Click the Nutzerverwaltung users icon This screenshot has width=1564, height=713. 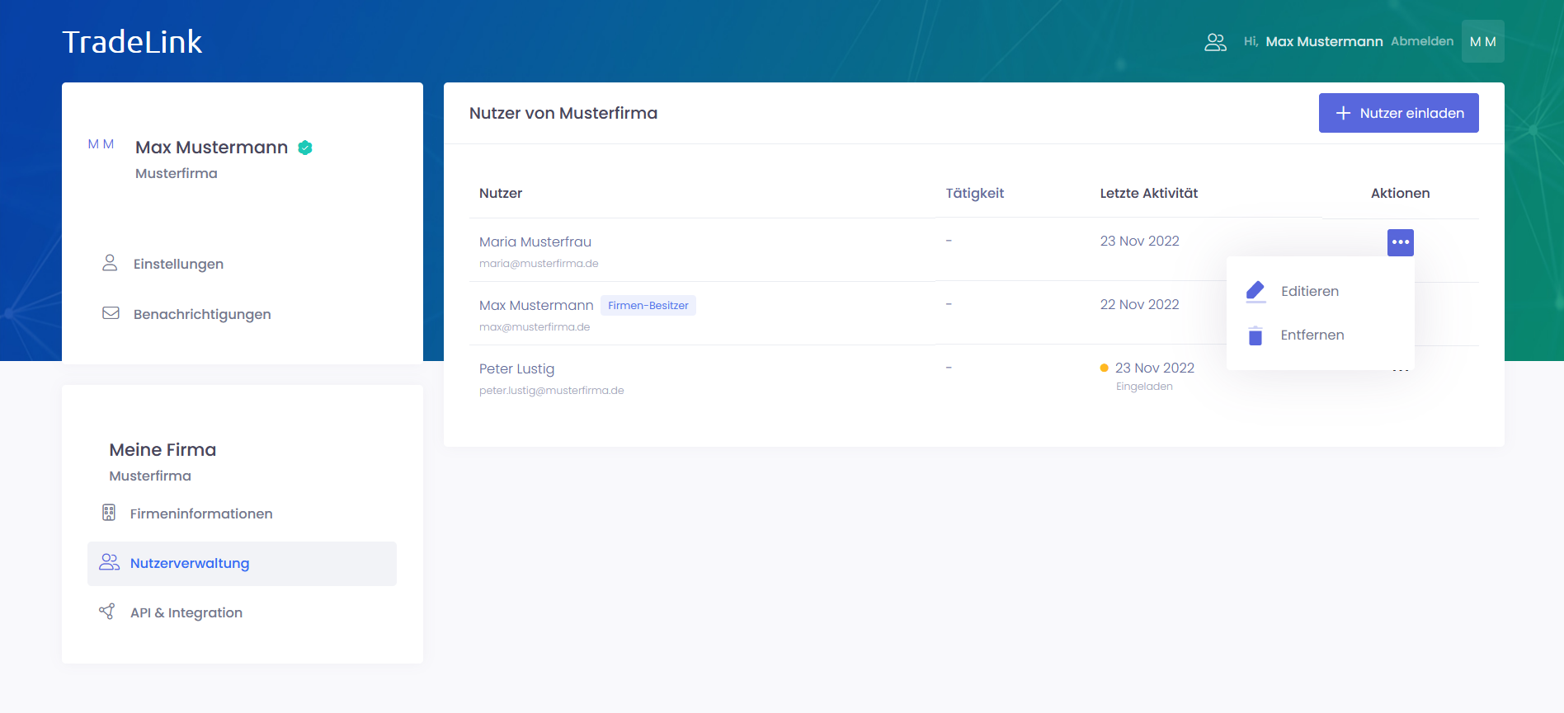point(109,562)
